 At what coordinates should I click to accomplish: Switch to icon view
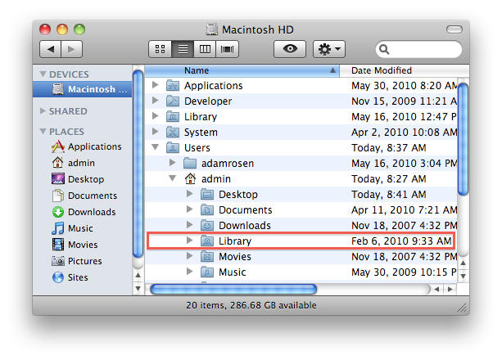click(x=160, y=49)
